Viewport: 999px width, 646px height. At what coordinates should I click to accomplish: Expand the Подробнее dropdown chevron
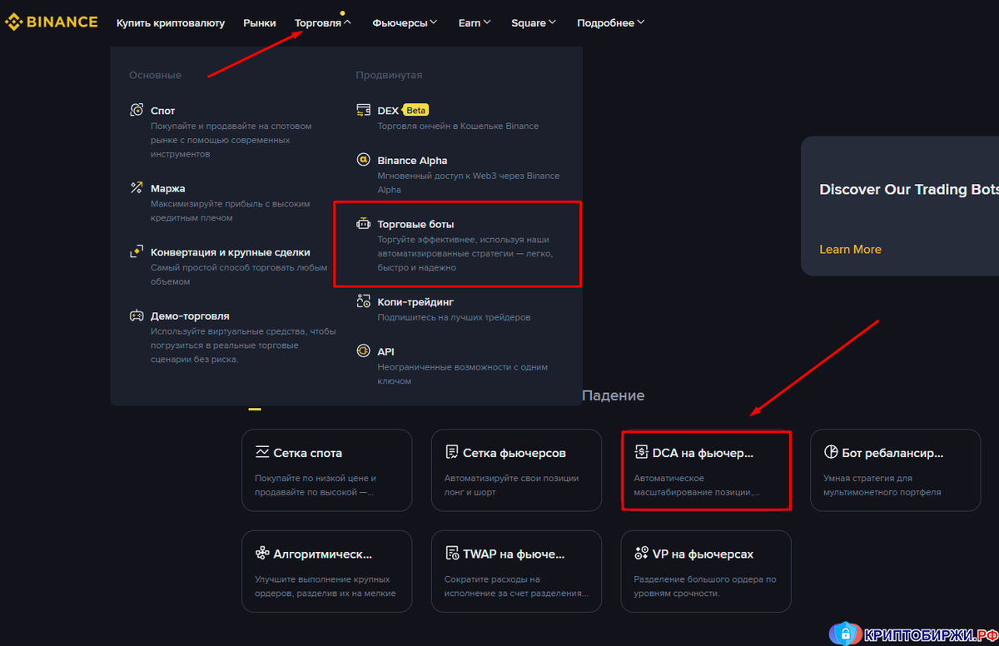(x=640, y=23)
